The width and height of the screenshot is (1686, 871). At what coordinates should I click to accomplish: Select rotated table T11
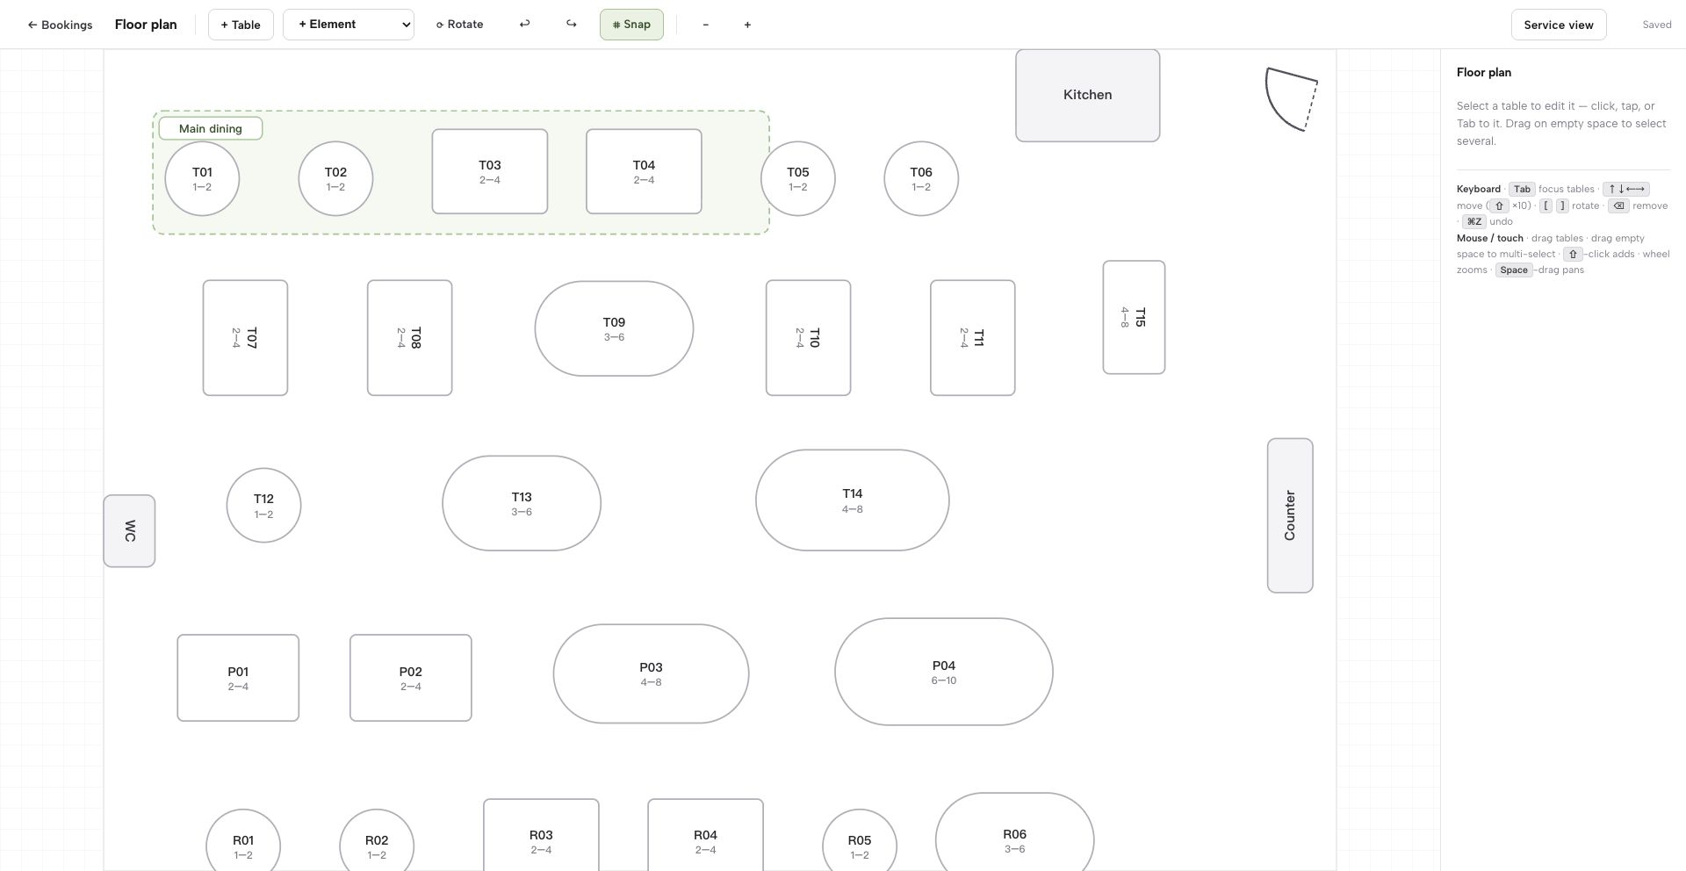[x=973, y=338]
